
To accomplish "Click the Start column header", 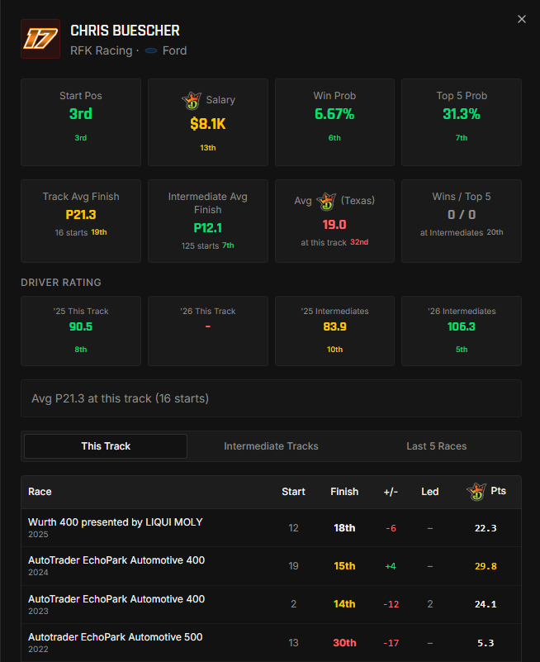I will click(x=294, y=492).
